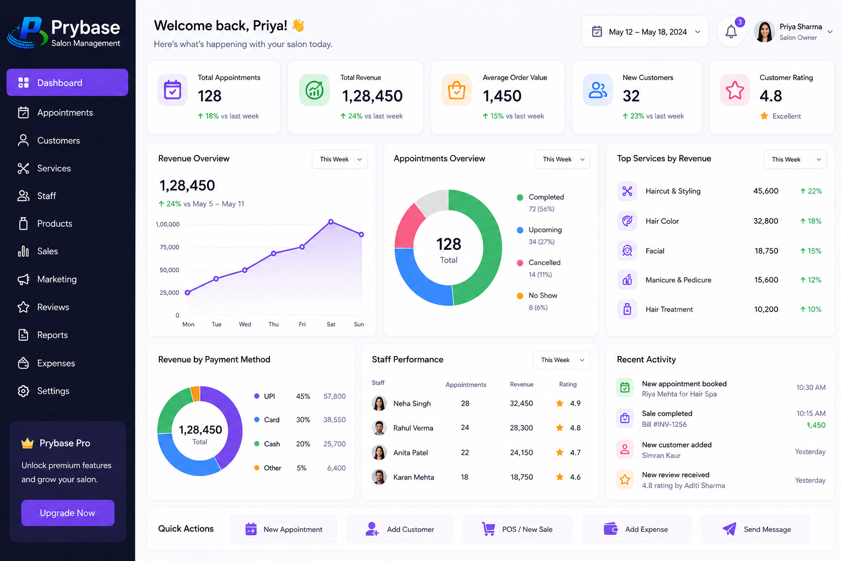Click the purple UPI legend dot

257,396
